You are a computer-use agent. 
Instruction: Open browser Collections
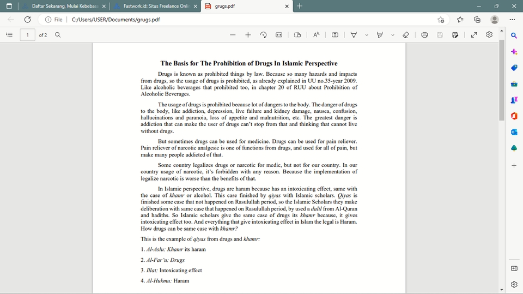[477, 20]
